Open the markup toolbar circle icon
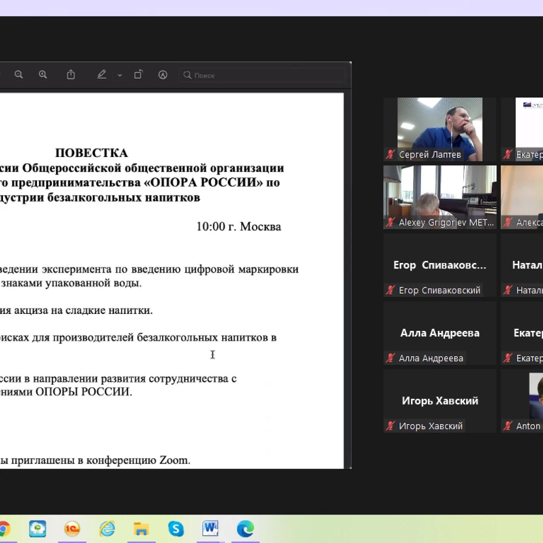 [163, 75]
